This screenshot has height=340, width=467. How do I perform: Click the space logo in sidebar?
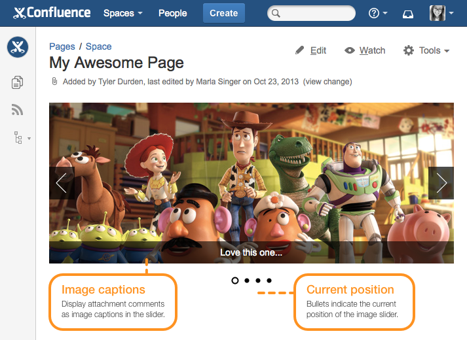[x=18, y=47]
